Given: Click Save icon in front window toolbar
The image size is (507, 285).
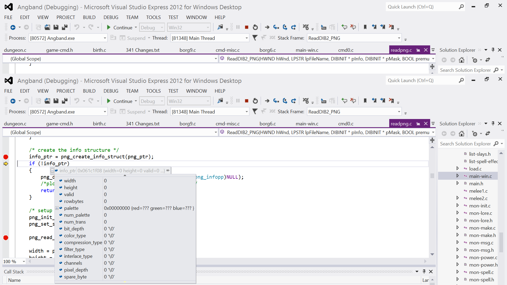Looking at the screenshot, I should [x=56, y=101].
